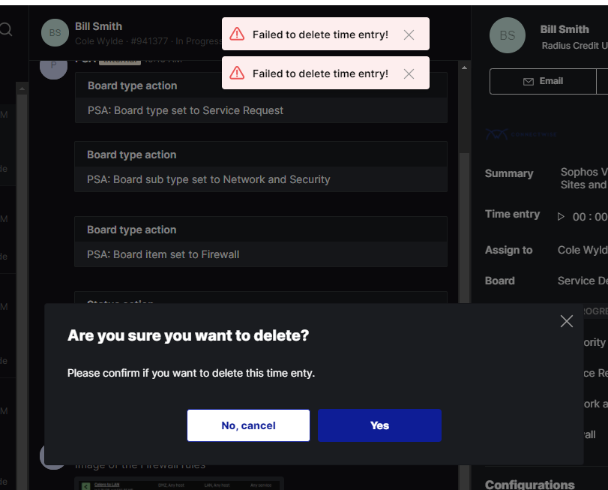
Task: Click the 'Board item set to Firewall' entry
Action: click(163, 254)
